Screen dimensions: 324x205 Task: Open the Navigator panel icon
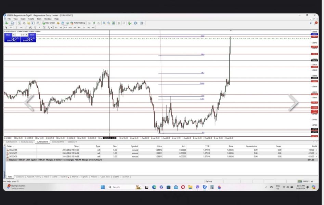coord(28,23)
